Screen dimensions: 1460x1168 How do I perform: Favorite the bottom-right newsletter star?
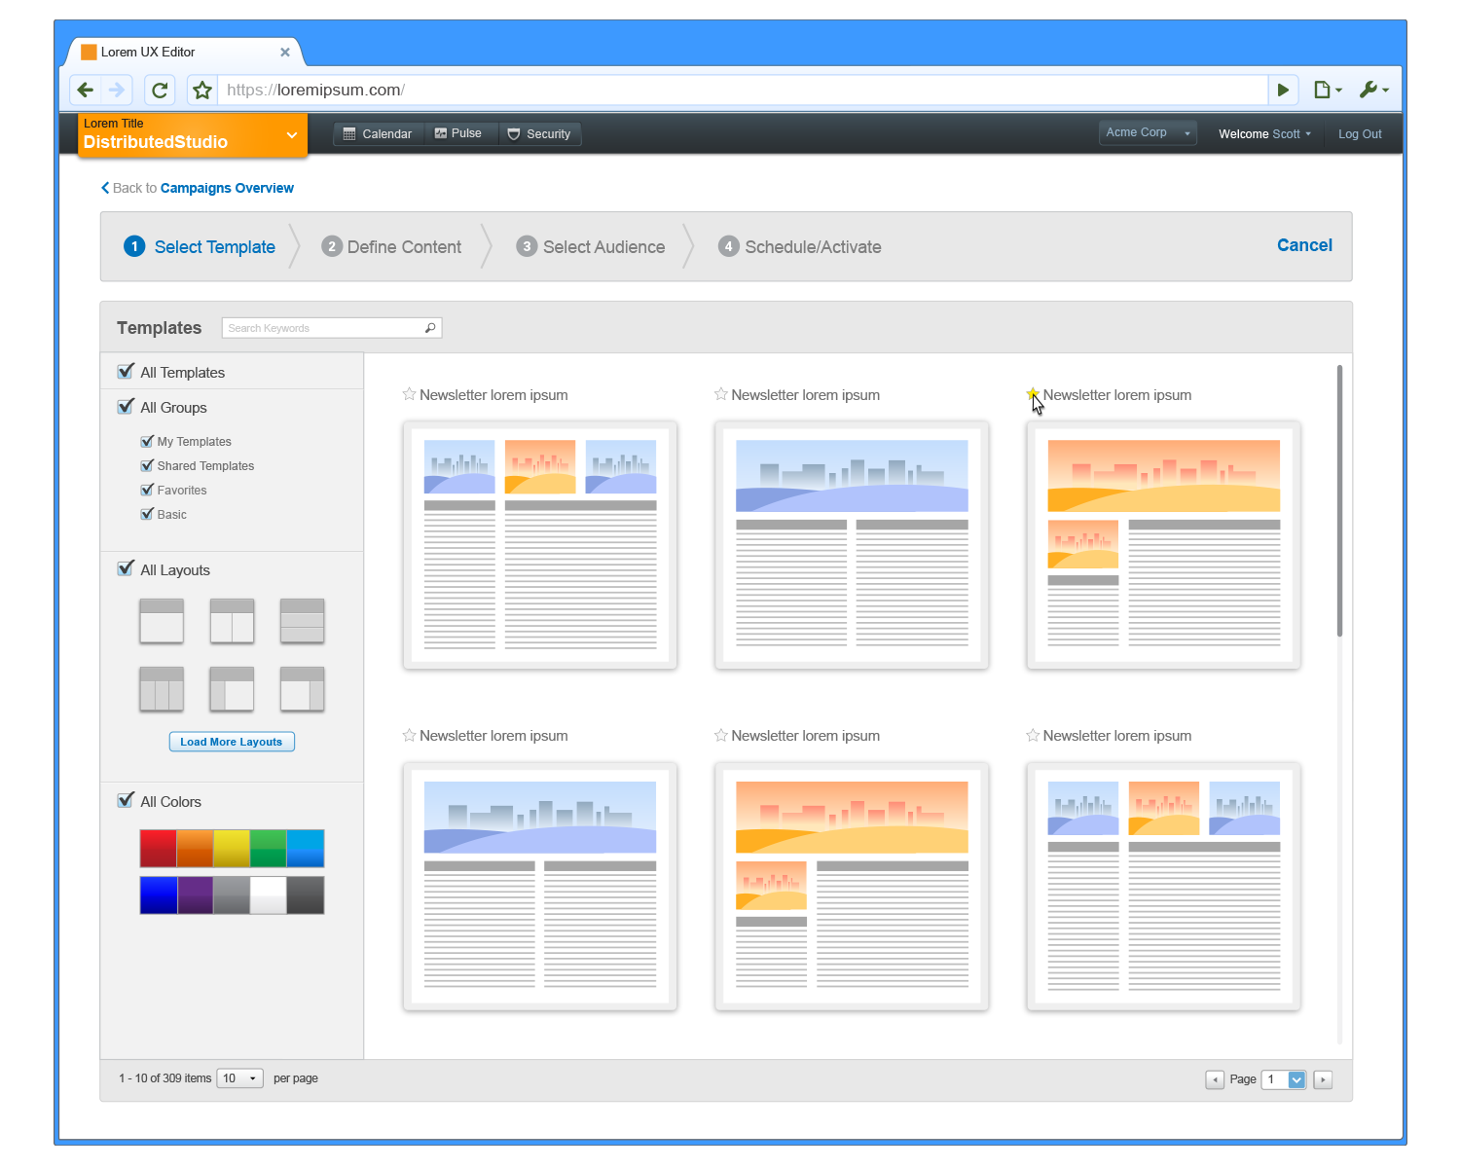[x=1033, y=735]
